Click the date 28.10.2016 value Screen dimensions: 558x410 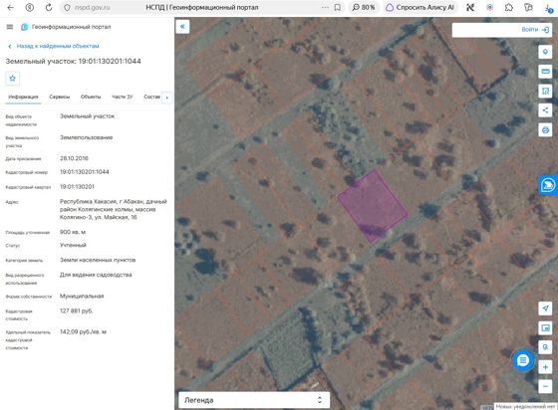[x=74, y=158]
